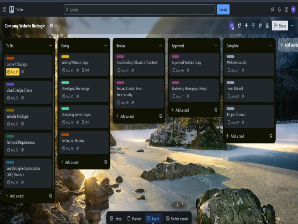
Task: Click the description icon on Content Strategy card
Action: [23, 72]
